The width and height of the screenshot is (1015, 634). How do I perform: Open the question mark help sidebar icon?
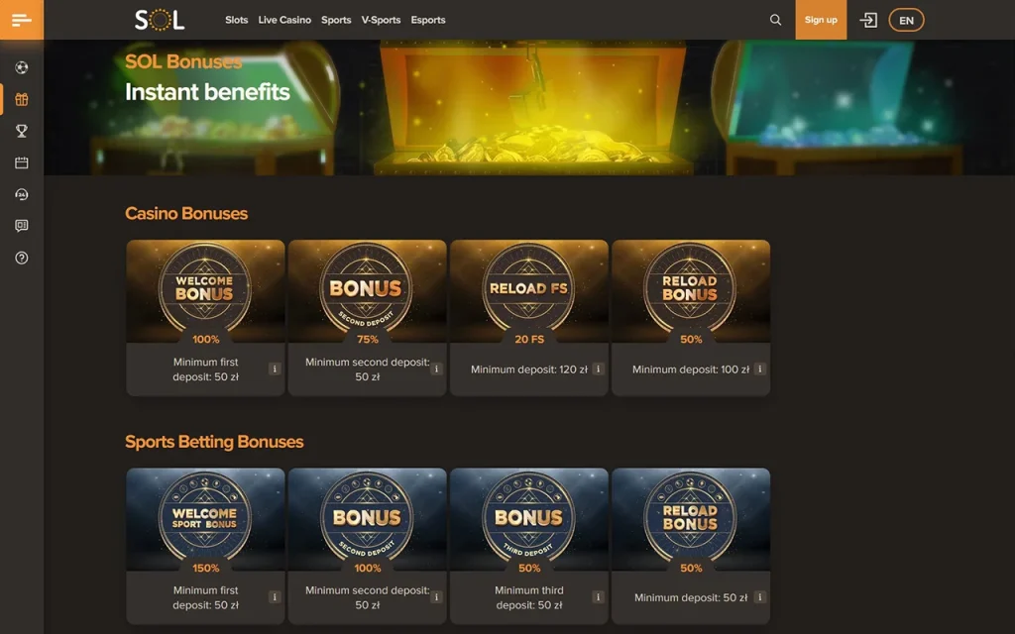tap(22, 258)
